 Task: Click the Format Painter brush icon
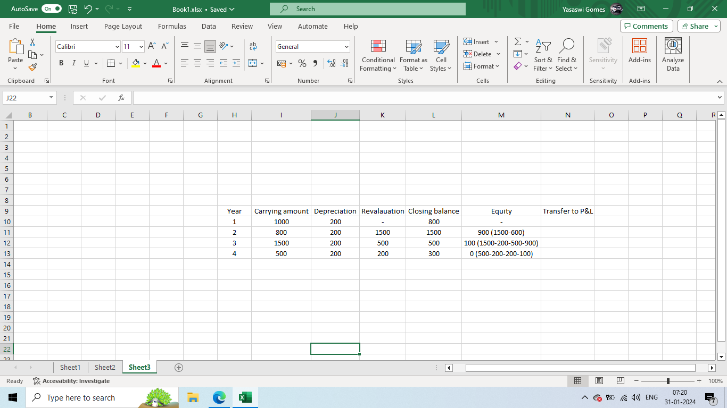(x=32, y=67)
